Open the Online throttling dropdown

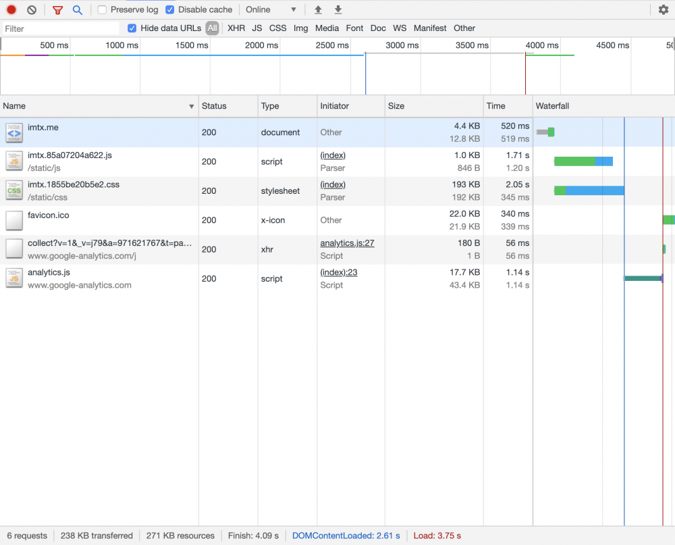tap(271, 10)
